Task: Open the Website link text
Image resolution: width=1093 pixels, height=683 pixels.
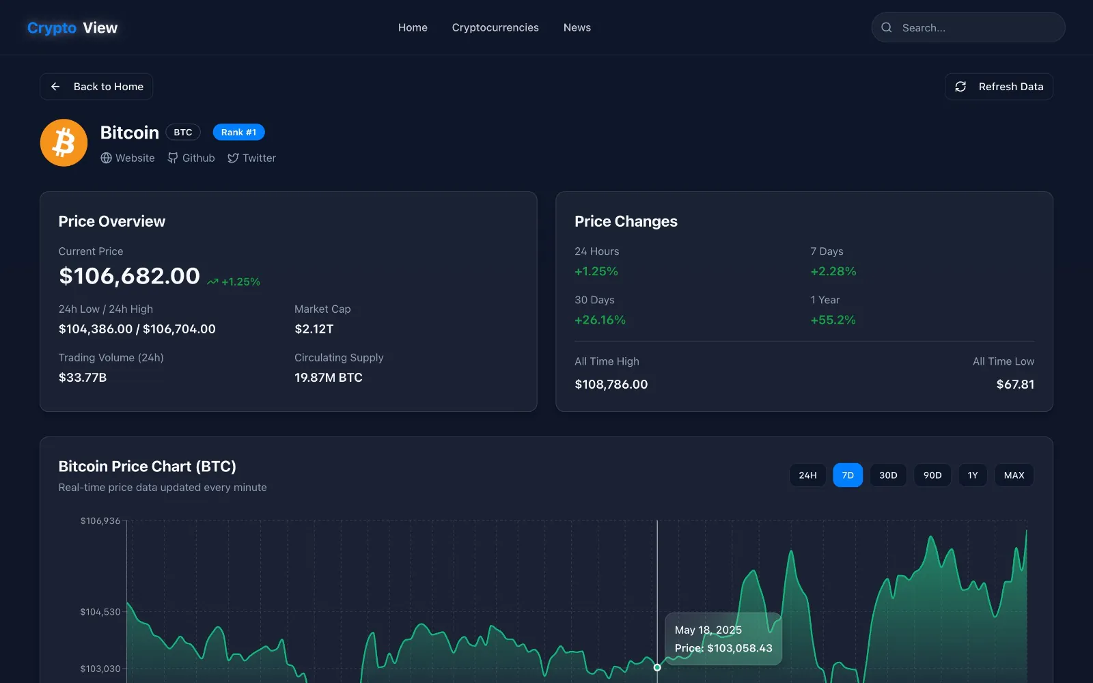Action: pos(135,158)
